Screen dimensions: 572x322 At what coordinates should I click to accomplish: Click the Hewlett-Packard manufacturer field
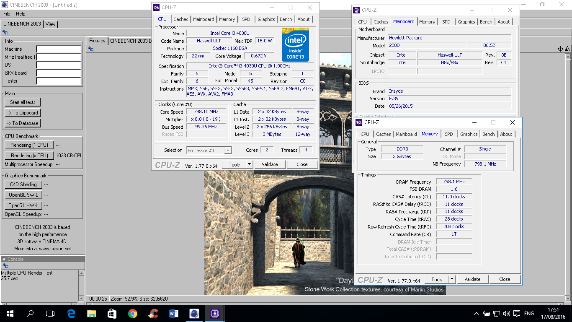[x=450, y=38]
